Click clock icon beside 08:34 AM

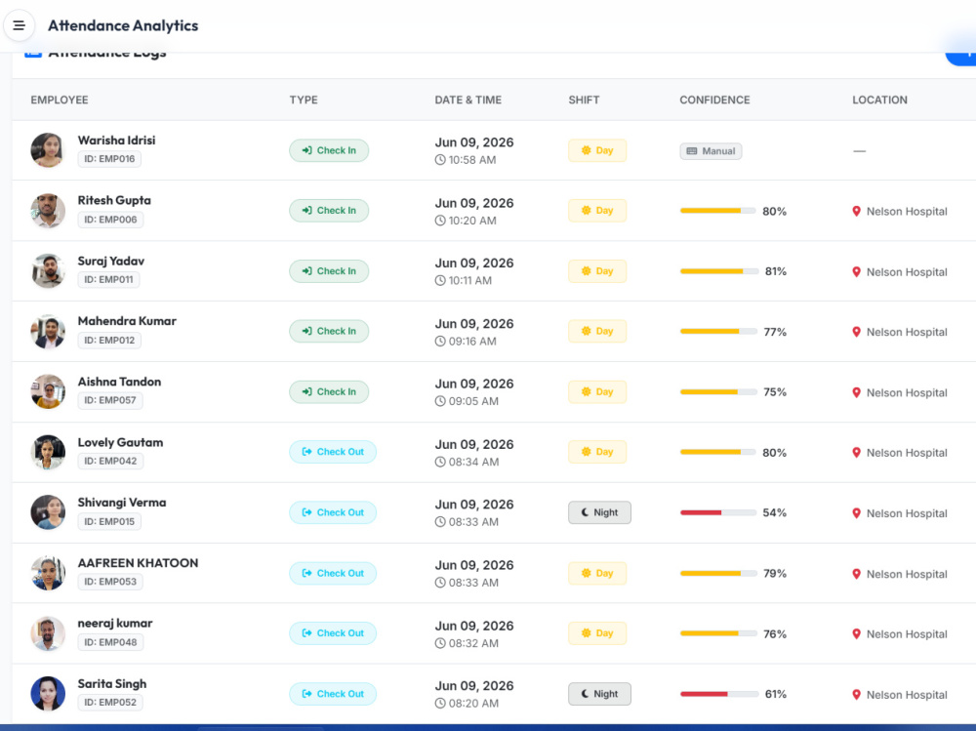coord(440,462)
